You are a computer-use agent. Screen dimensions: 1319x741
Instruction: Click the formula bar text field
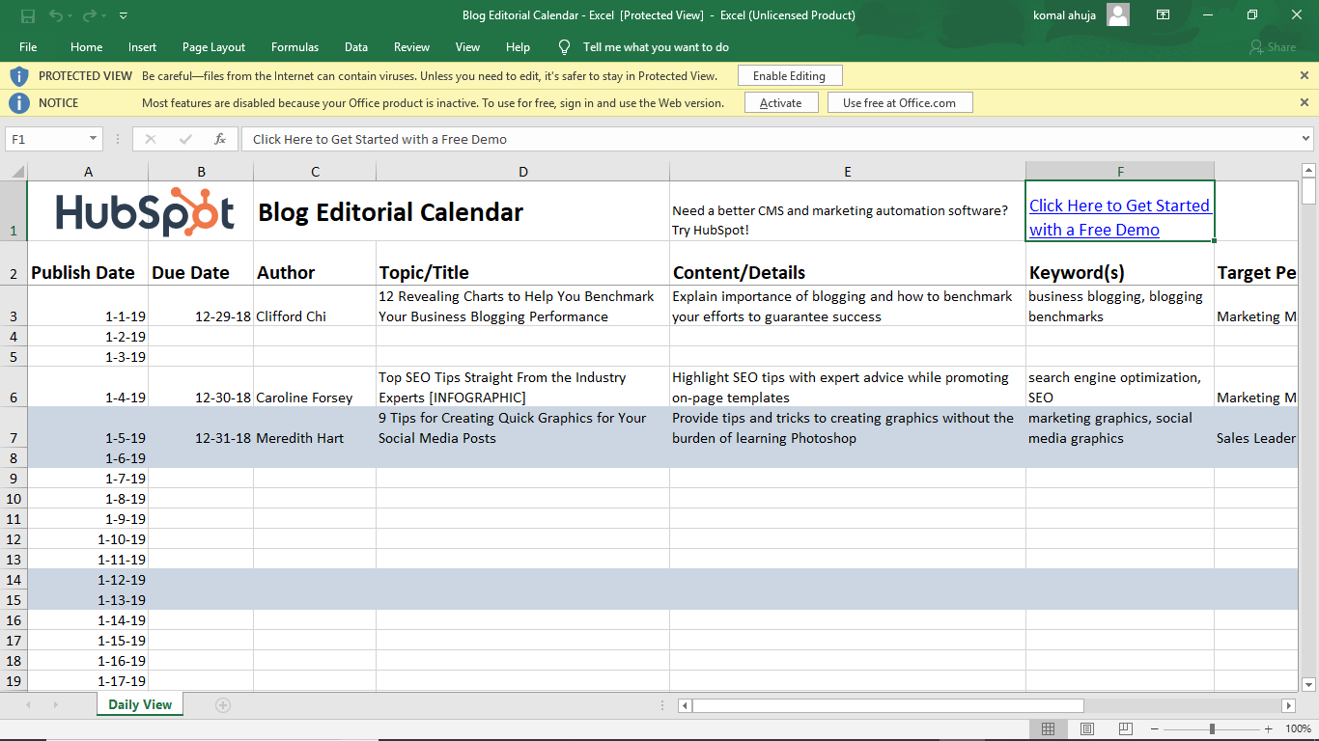point(770,139)
